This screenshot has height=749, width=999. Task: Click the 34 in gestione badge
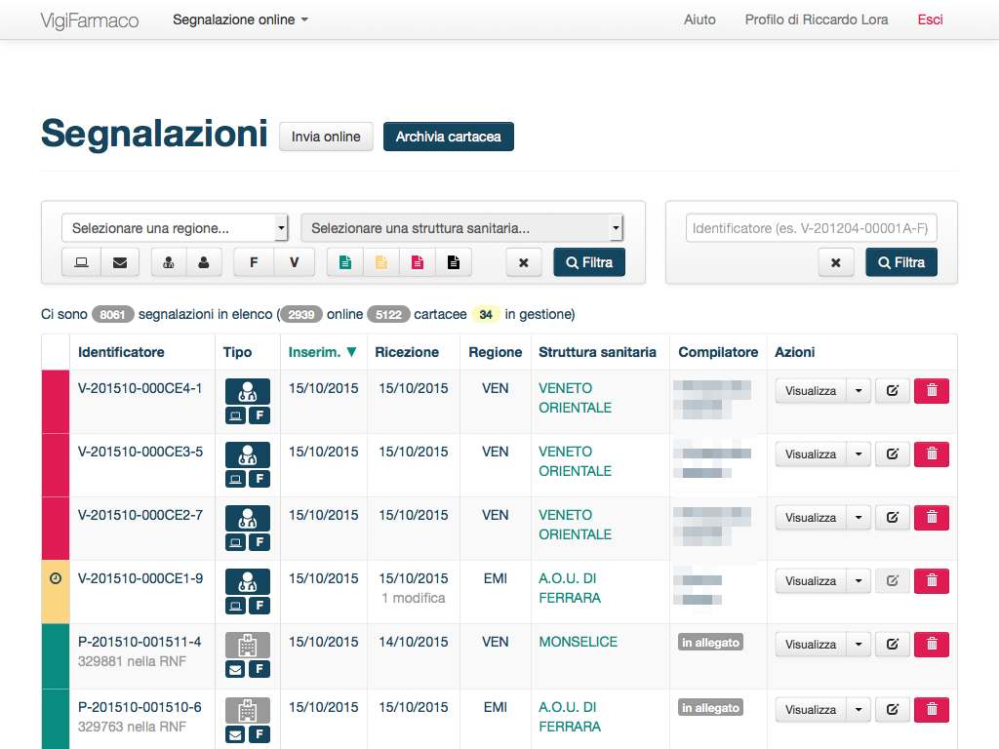[x=486, y=315]
